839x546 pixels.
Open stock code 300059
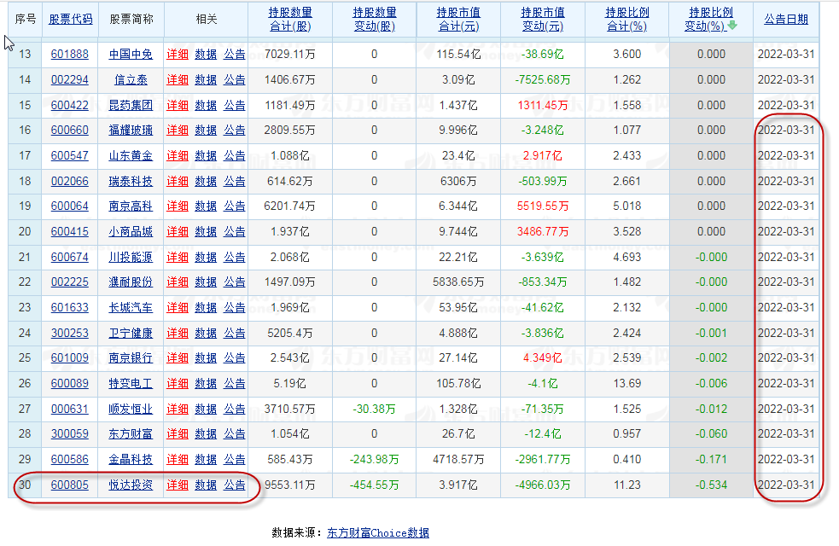click(x=69, y=434)
